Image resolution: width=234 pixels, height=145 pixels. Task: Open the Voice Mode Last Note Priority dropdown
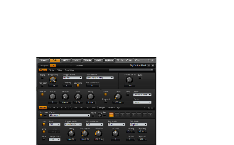pyautogui.click(x=100, y=78)
